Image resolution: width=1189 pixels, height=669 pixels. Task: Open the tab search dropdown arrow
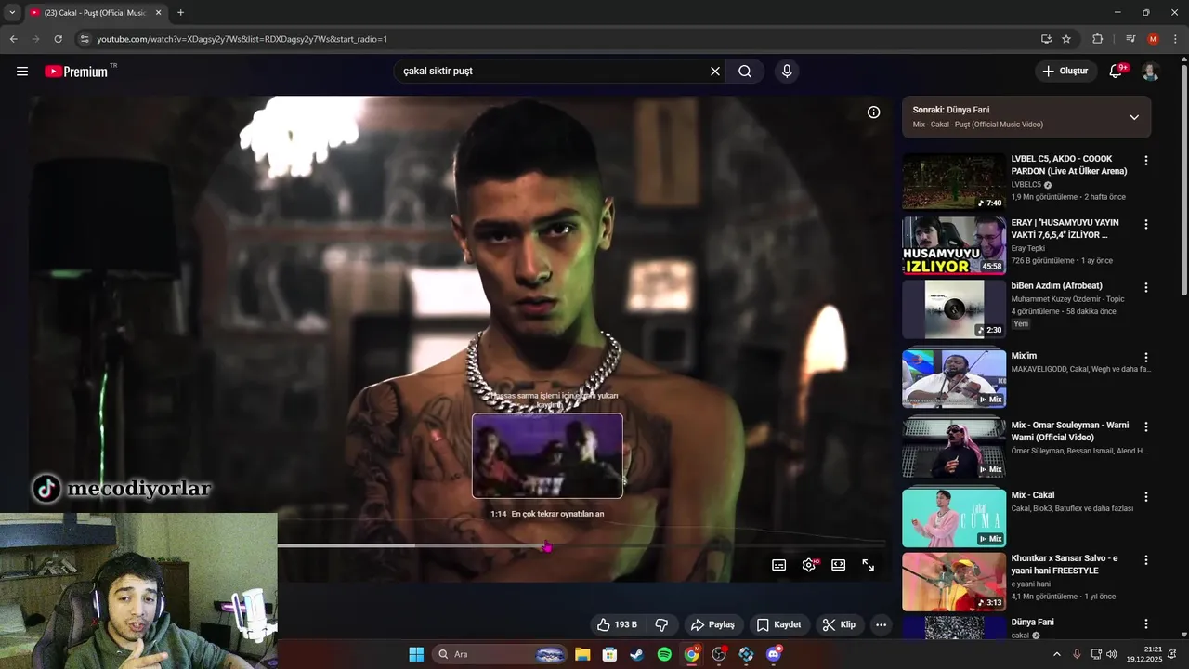point(11,13)
